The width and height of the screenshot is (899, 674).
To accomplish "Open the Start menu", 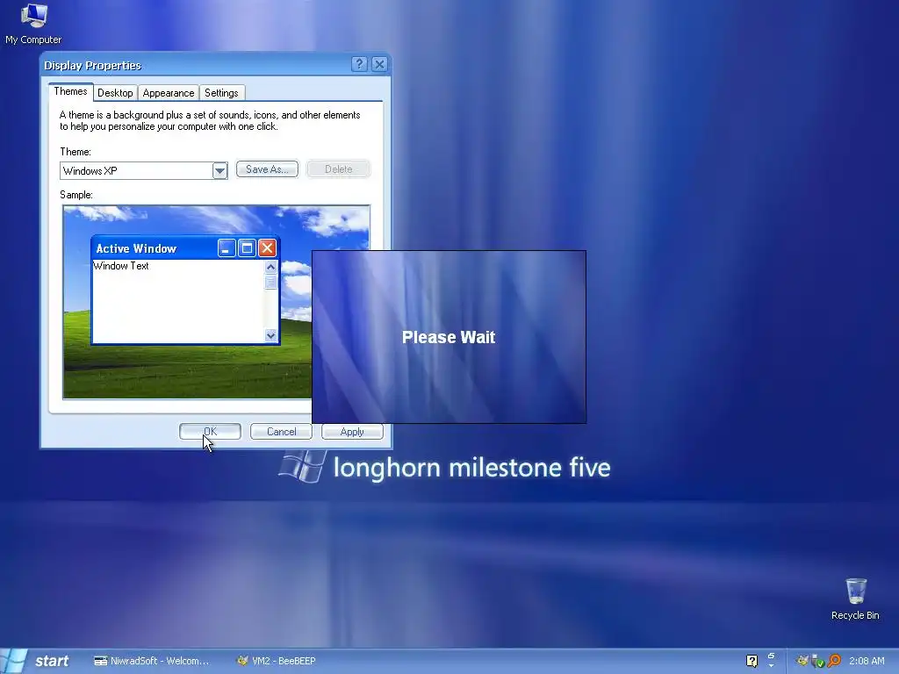I will (35, 661).
